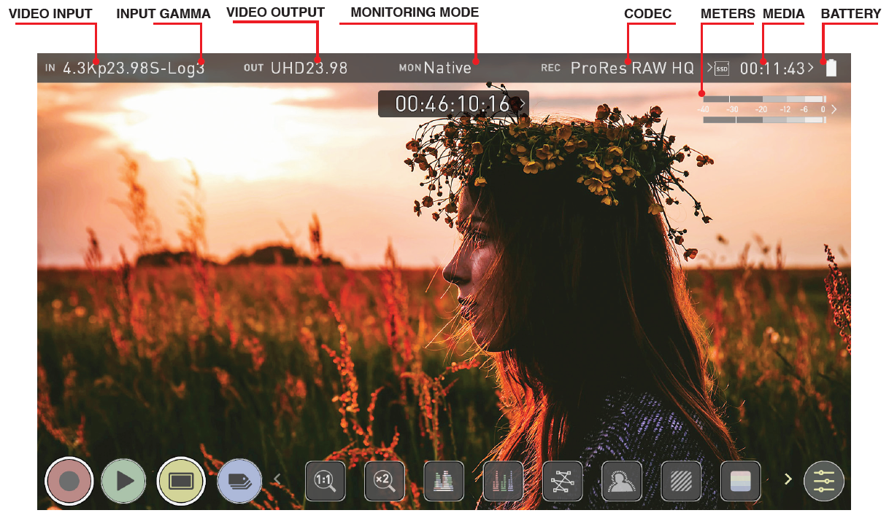Viewport: 889px width, 521px height.
Task: Enable focus peaking silhouette icon
Action: click(621, 481)
